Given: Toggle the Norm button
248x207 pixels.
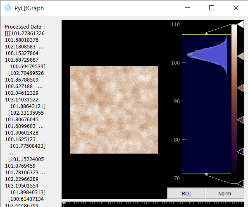Looking at the screenshot, I should (x=224, y=193).
